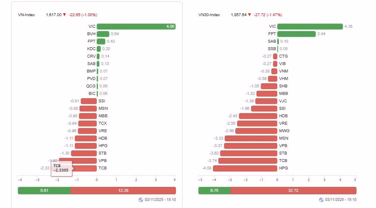The width and height of the screenshot is (376, 208).
Task: Click the globe icon under VN30-Index chart
Action: coord(321,200)
